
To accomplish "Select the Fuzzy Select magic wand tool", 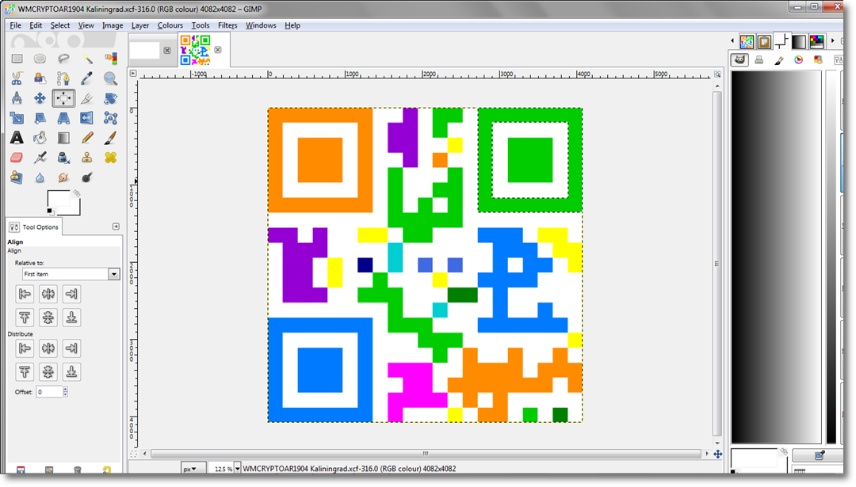I will coord(87,59).
